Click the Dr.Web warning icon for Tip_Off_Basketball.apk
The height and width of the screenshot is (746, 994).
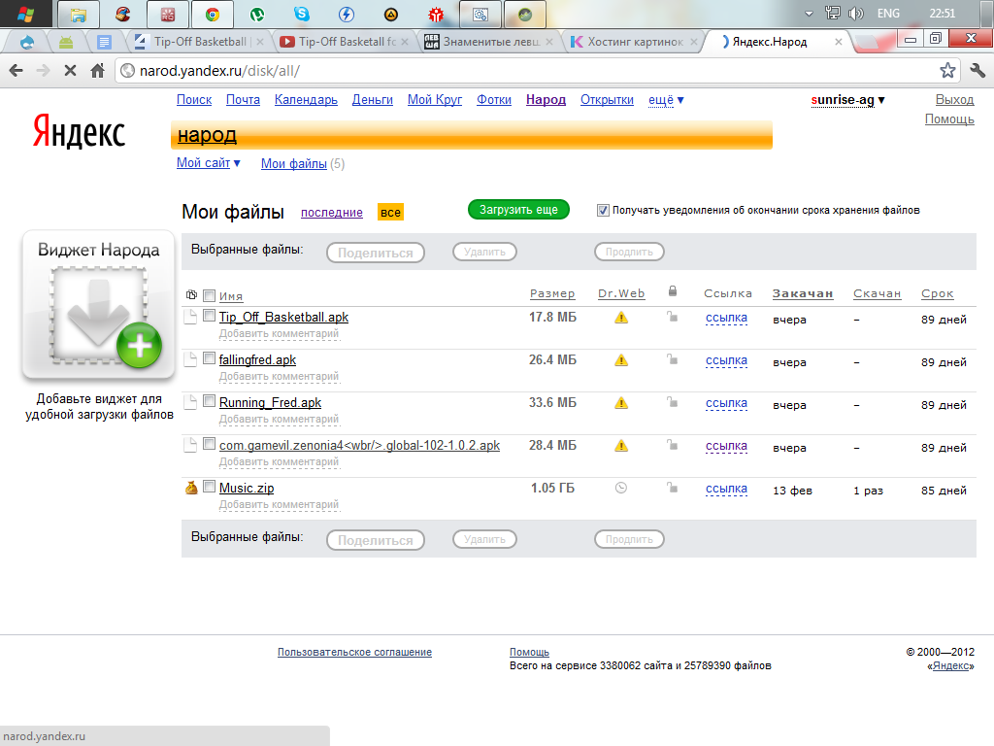621,318
